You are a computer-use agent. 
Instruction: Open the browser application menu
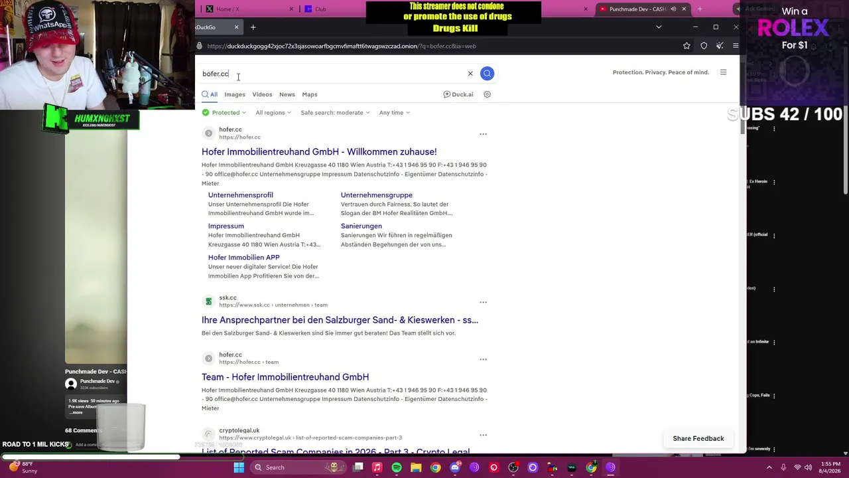(x=736, y=46)
